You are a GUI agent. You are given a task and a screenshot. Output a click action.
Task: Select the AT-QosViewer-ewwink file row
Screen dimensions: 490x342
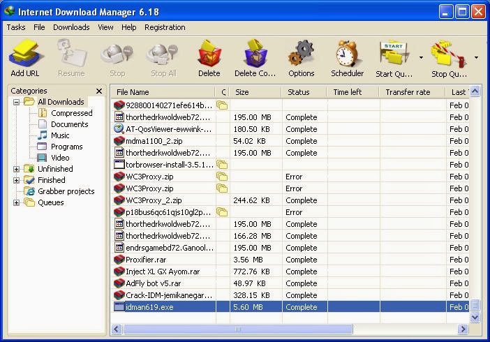290,129
